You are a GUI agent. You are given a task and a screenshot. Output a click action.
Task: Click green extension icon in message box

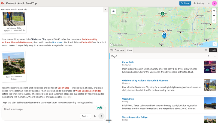(98, 108)
